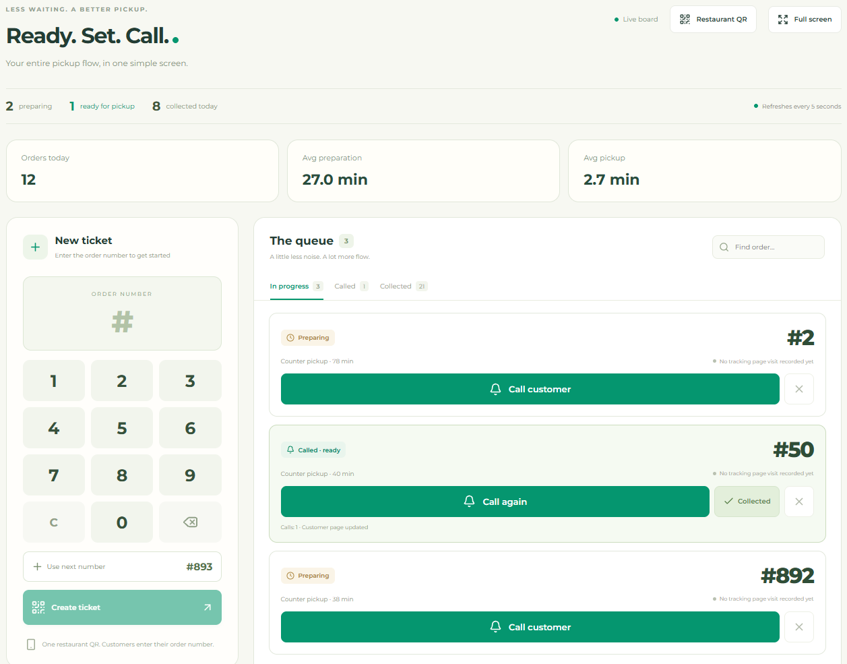
Task: Click the Called · ready badge on #50
Action: click(x=313, y=450)
